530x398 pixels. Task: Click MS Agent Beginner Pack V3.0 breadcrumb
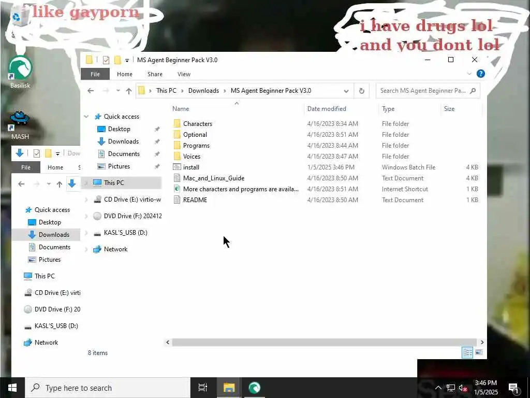271,91
